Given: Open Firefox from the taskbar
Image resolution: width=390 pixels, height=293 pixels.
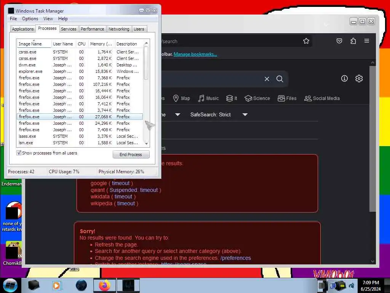Looking at the screenshot, I should pyautogui.click(x=105, y=285).
